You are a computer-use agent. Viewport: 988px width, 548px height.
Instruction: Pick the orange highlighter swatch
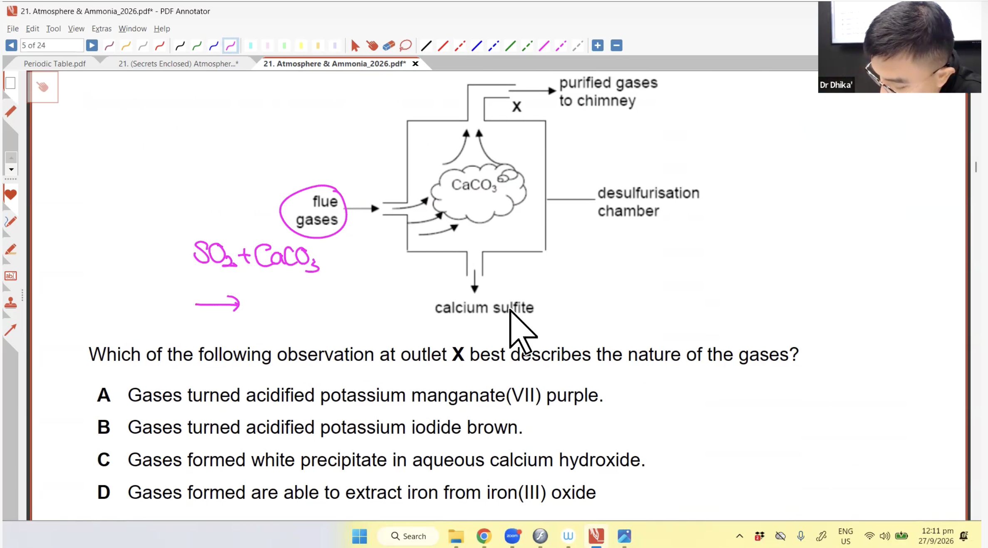318,46
